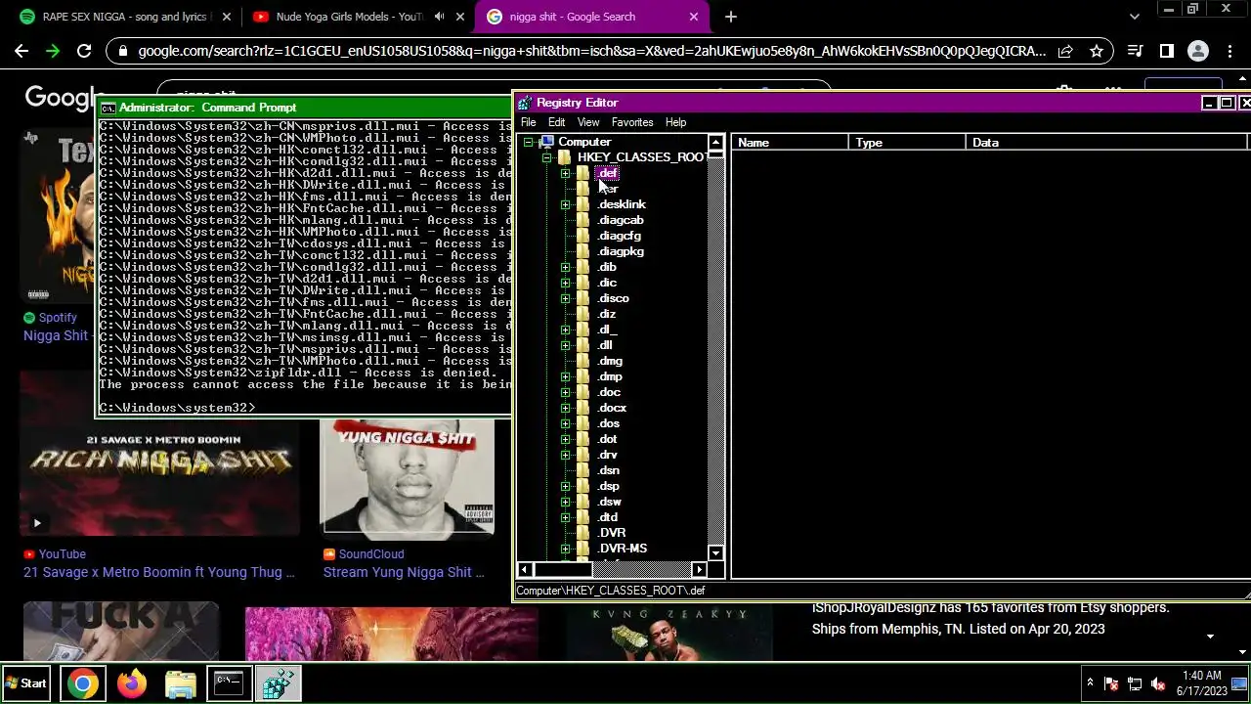Image resolution: width=1251 pixels, height=704 pixels.
Task: Click the HKEY_CLASSES_ROOT folder icon
Action: point(565,157)
